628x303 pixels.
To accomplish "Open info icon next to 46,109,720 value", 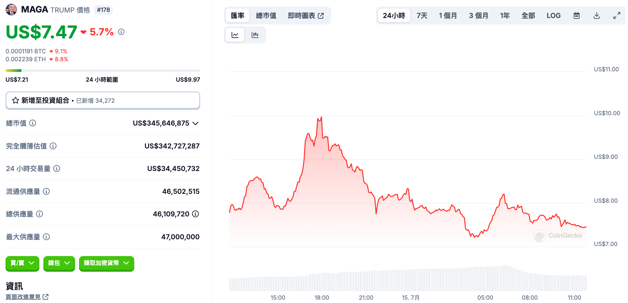I will point(196,214).
